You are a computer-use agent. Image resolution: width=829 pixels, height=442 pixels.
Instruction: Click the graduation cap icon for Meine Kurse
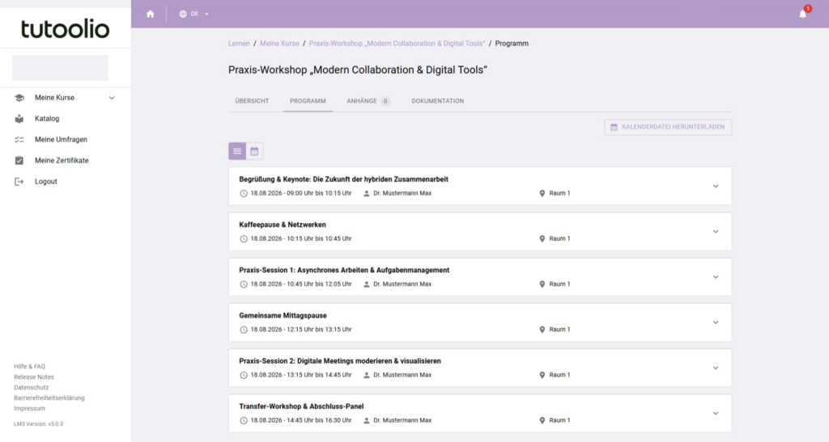tap(19, 98)
